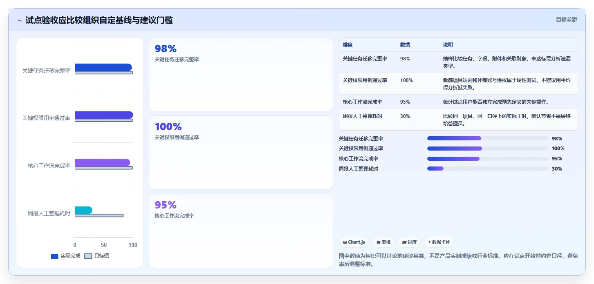Click the table description starting 抽样比较任务

pyautogui.click(x=507, y=62)
